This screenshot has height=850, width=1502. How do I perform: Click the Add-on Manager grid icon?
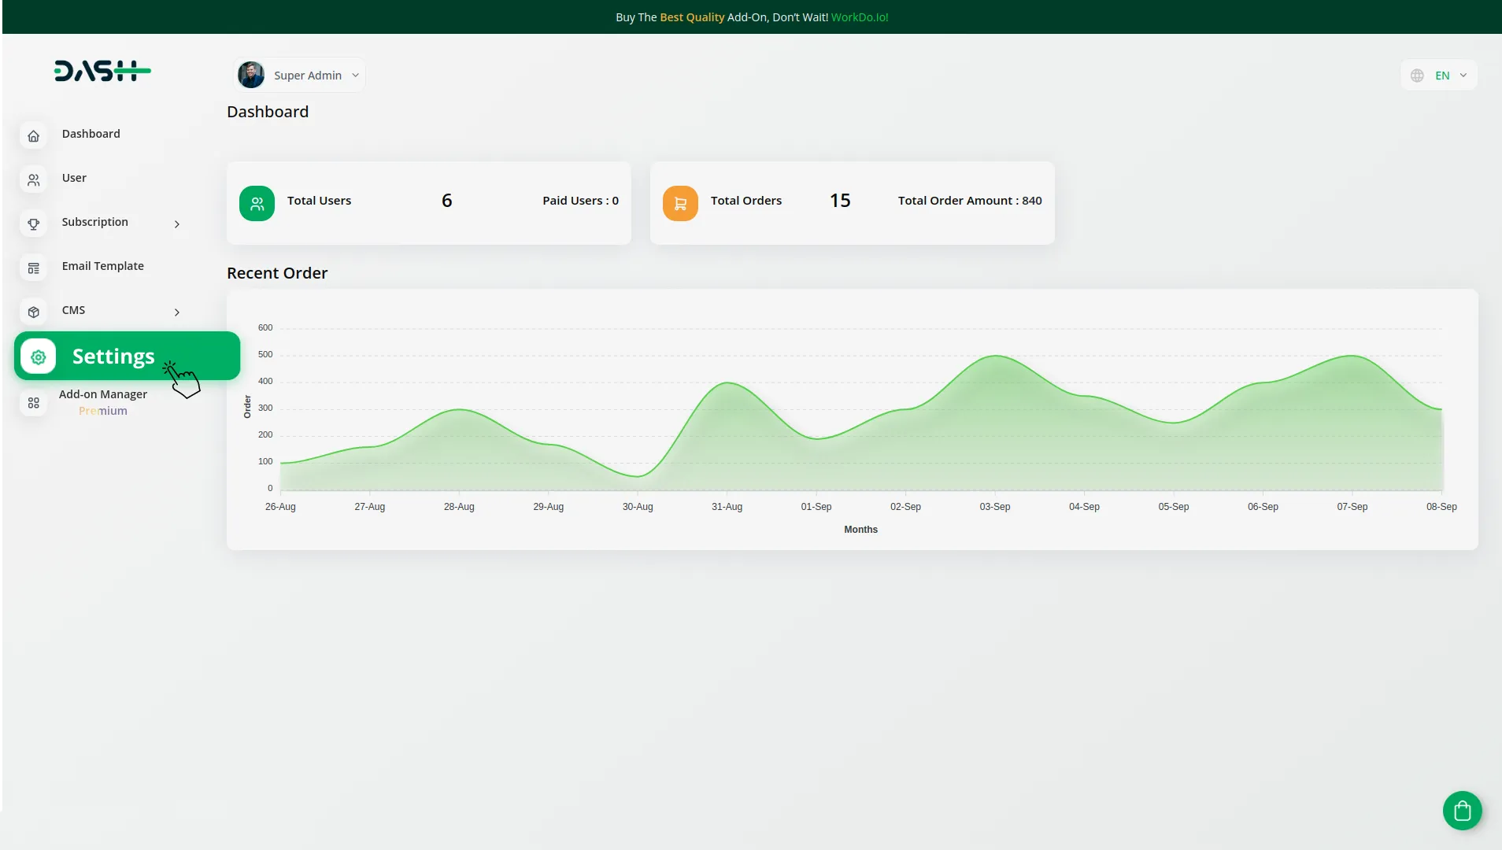[x=33, y=403]
